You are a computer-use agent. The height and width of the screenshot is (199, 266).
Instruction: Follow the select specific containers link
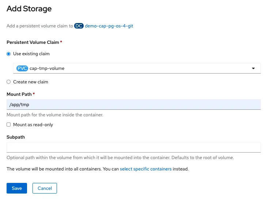pos(145,169)
